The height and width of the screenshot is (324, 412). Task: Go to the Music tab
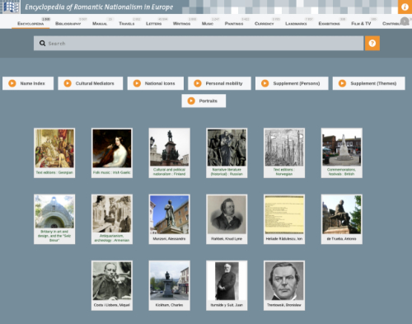(x=208, y=24)
